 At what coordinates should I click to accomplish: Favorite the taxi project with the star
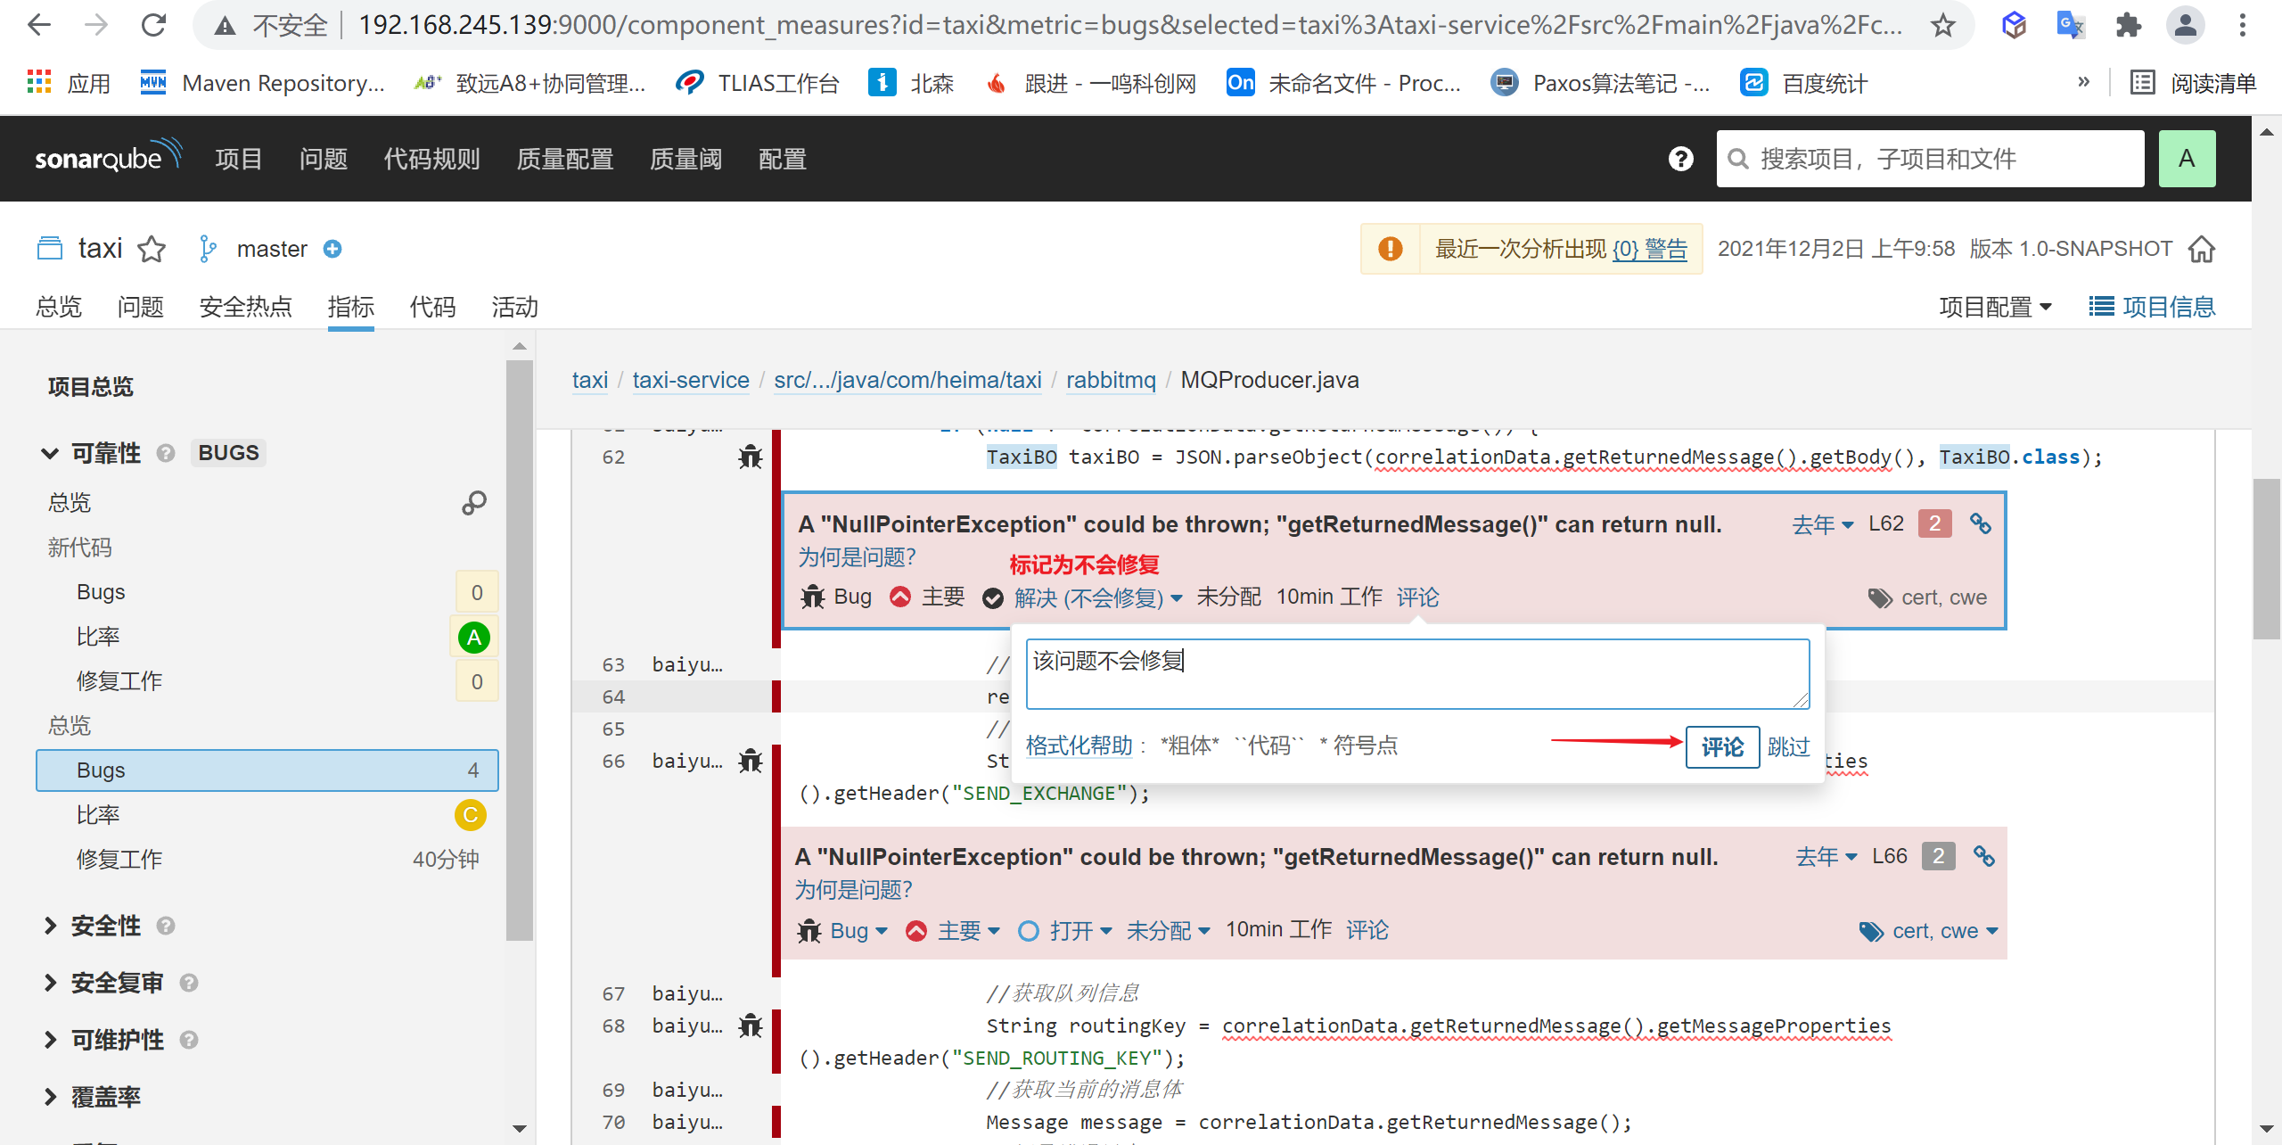[152, 249]
